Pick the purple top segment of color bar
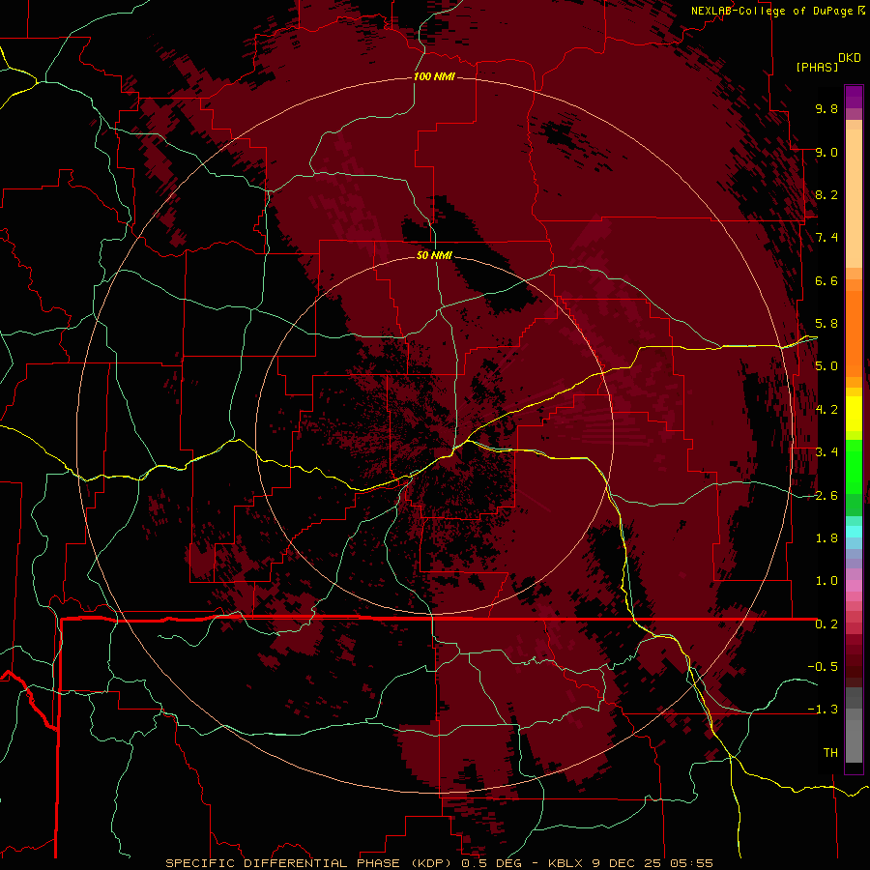Image resolution: width=870 pixels, height=870 pixels. point(854,97)
